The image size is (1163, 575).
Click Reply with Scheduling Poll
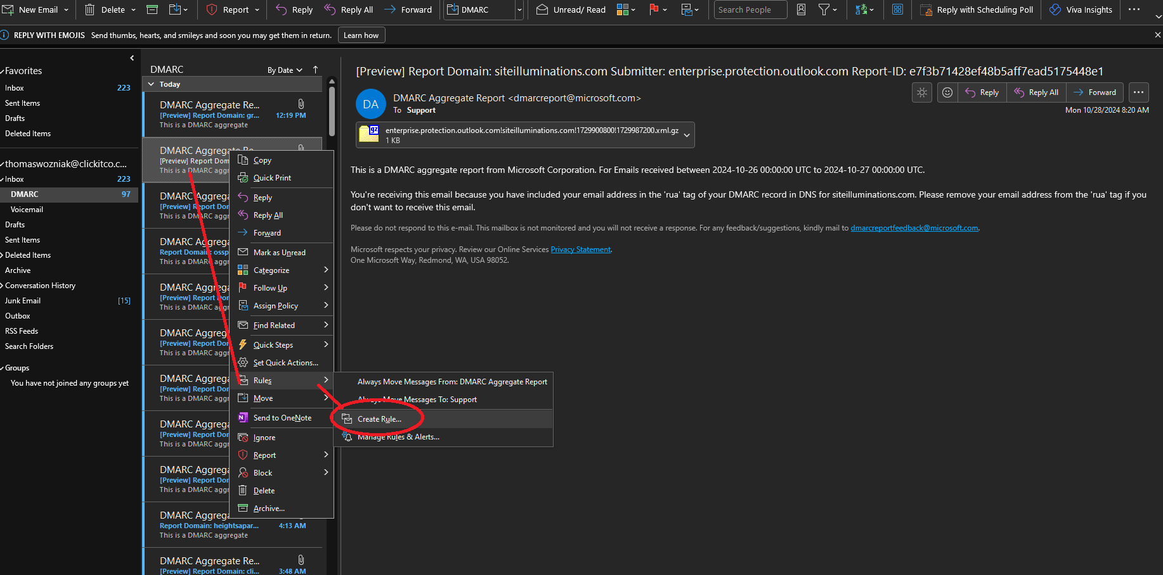tap(977, 9)
